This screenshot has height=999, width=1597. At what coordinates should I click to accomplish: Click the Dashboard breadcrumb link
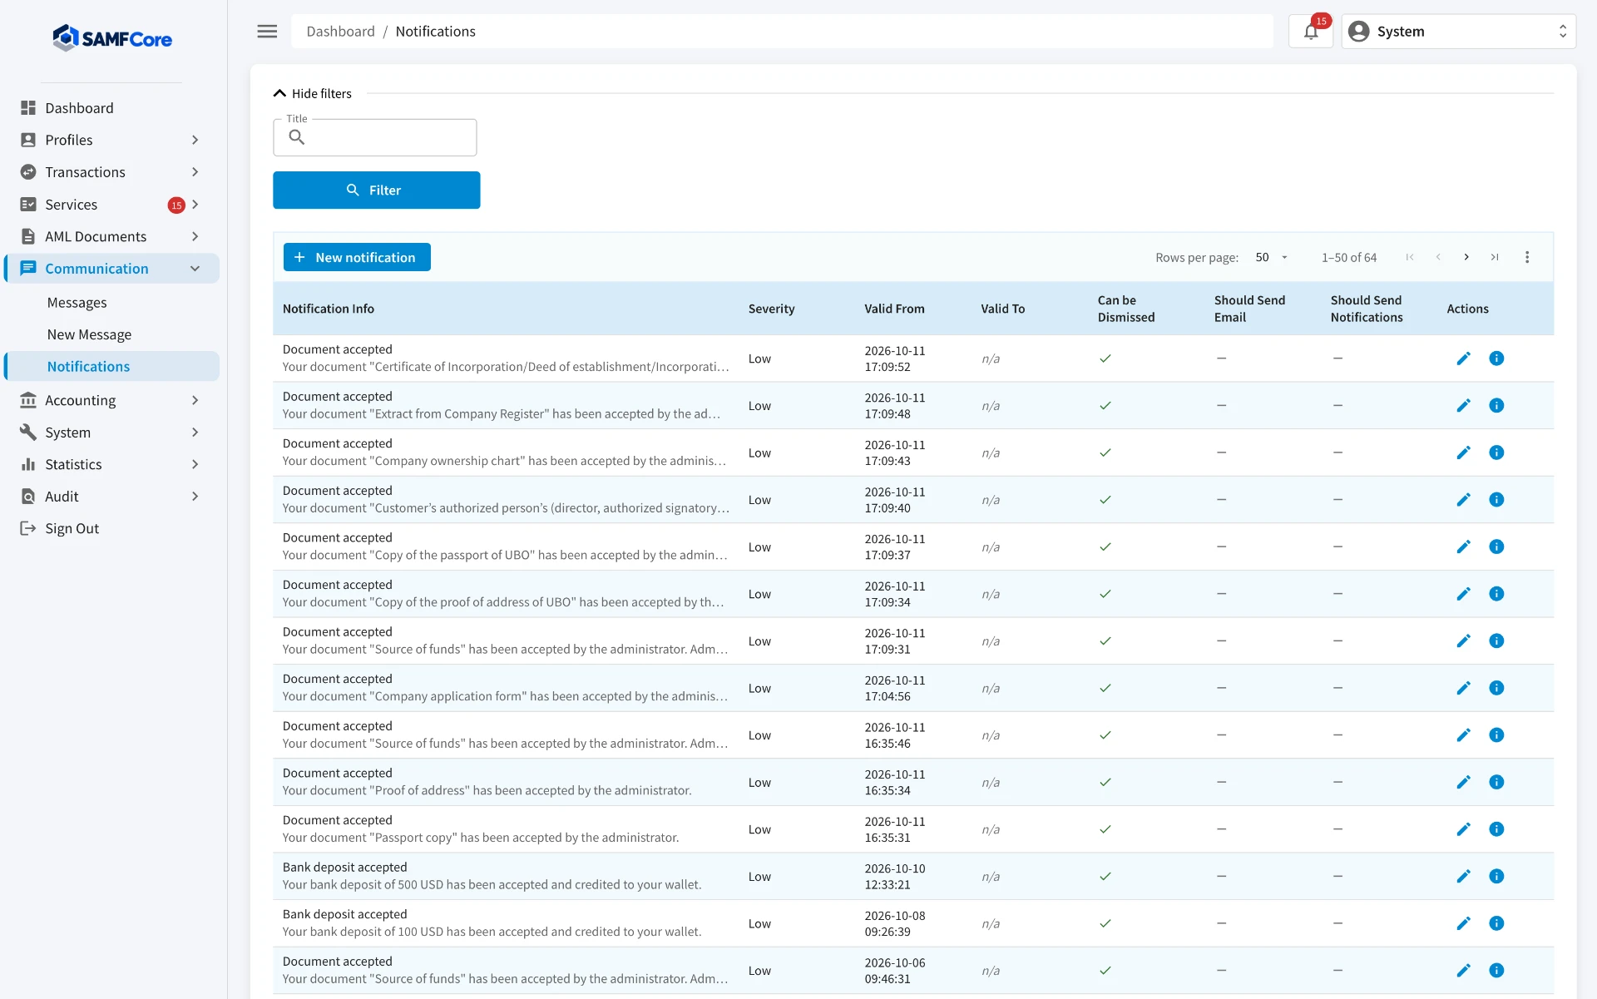tap(340, 32)
